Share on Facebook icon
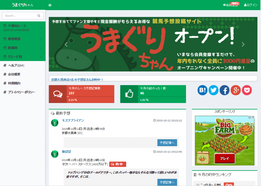Viewport: 261px width, 186px height. [224, 90]
